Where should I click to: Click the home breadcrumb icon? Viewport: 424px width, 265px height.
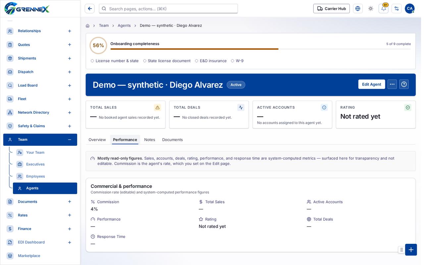pos(87,26)
